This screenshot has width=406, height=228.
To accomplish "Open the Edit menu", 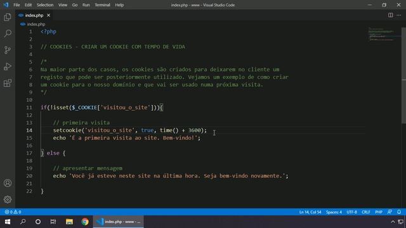I will point(28,5).
